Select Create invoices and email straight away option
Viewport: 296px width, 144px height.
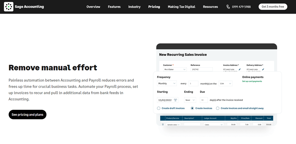218,108
